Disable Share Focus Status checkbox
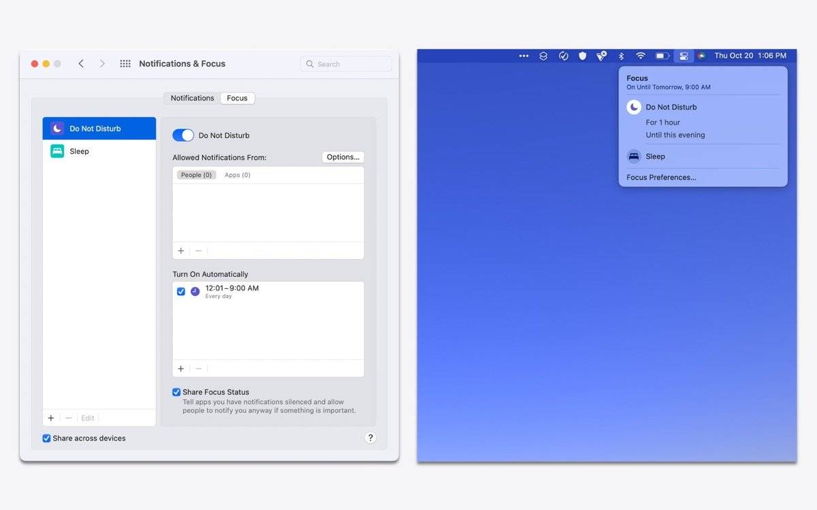The image size is (817, 510). coord(176,392)
